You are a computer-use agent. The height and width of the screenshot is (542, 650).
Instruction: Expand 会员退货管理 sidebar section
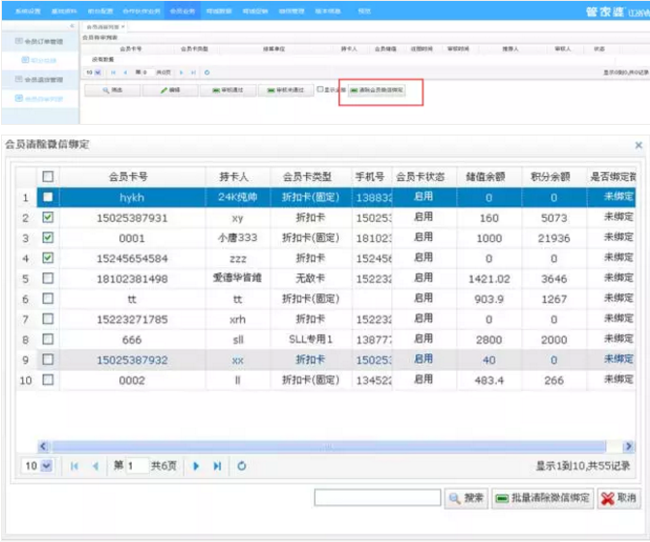point(40,79)
